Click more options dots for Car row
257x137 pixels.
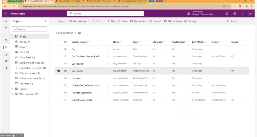107,49
